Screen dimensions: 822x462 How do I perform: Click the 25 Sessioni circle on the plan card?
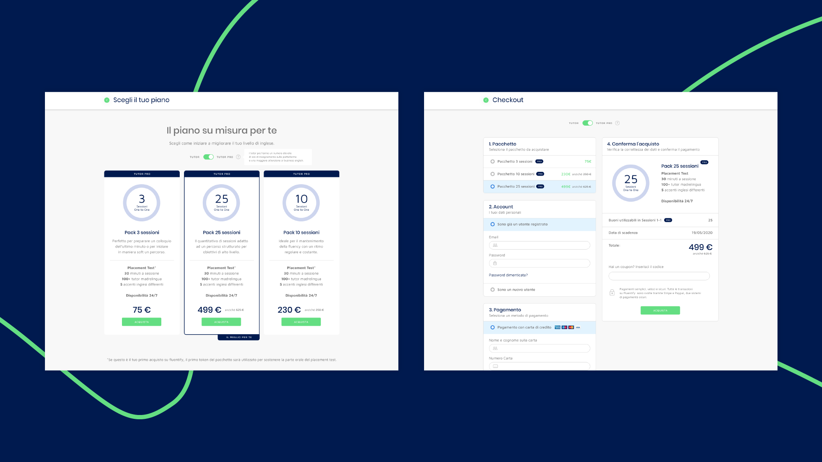[x=221, y=203]
